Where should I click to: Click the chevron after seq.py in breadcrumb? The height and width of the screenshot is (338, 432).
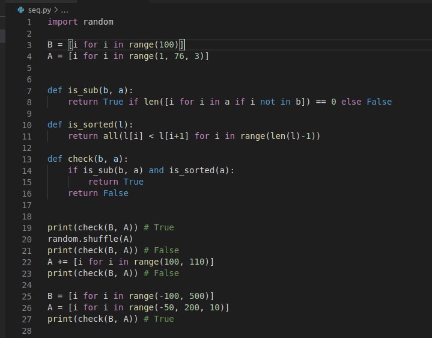click(x=56, y=10)
